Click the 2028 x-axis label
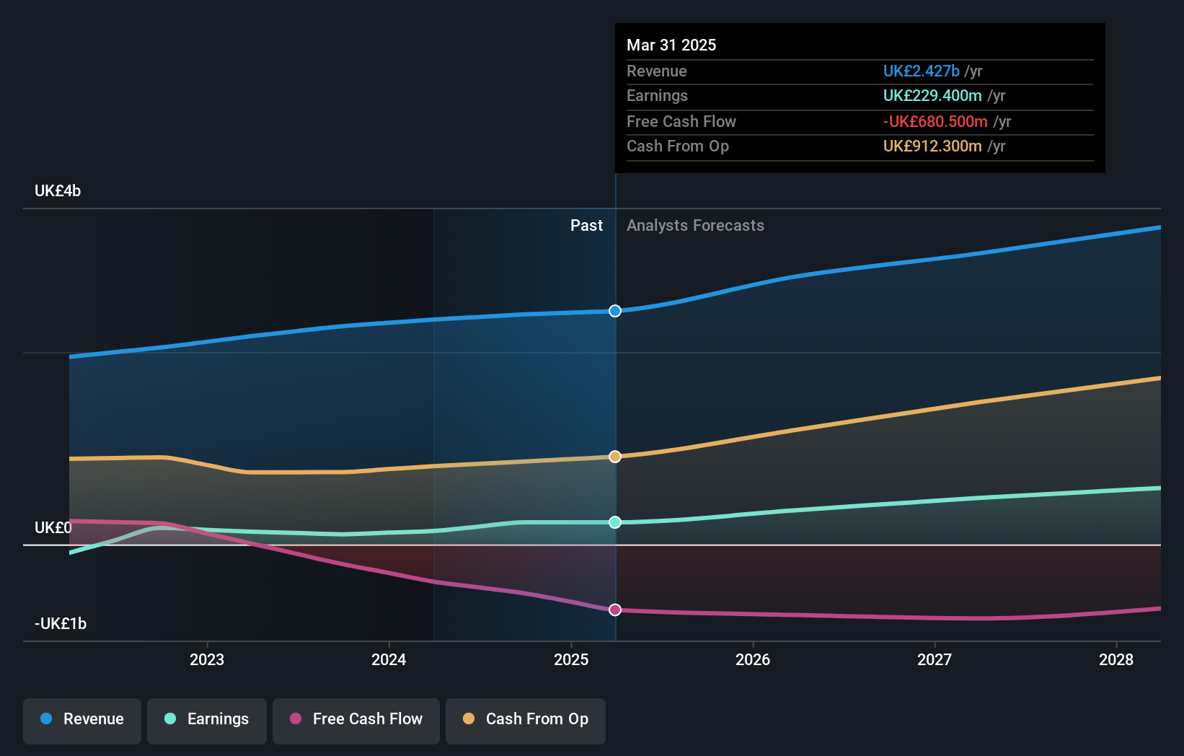Viewport: 1184px width, 756px height. [1116, 659]
